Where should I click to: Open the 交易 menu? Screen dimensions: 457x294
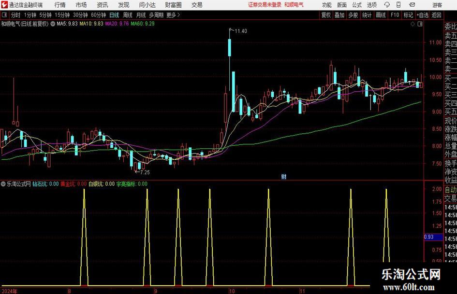[197, 5]
